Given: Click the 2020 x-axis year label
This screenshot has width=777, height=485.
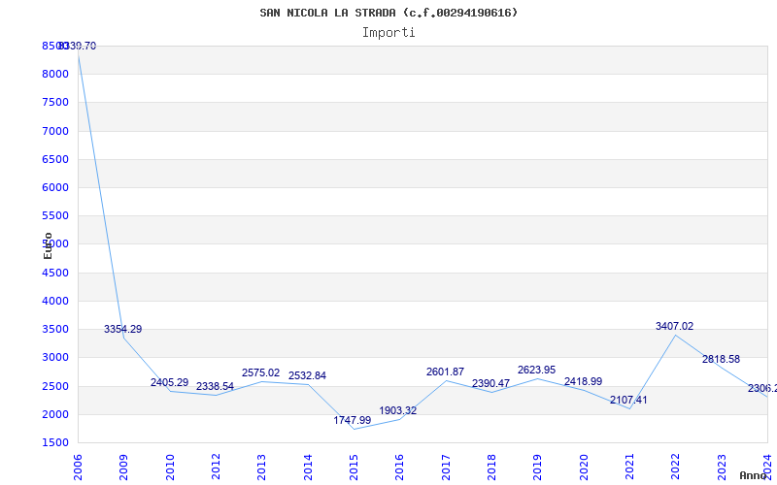Looking at the screenshot, I should coord(584,468).
